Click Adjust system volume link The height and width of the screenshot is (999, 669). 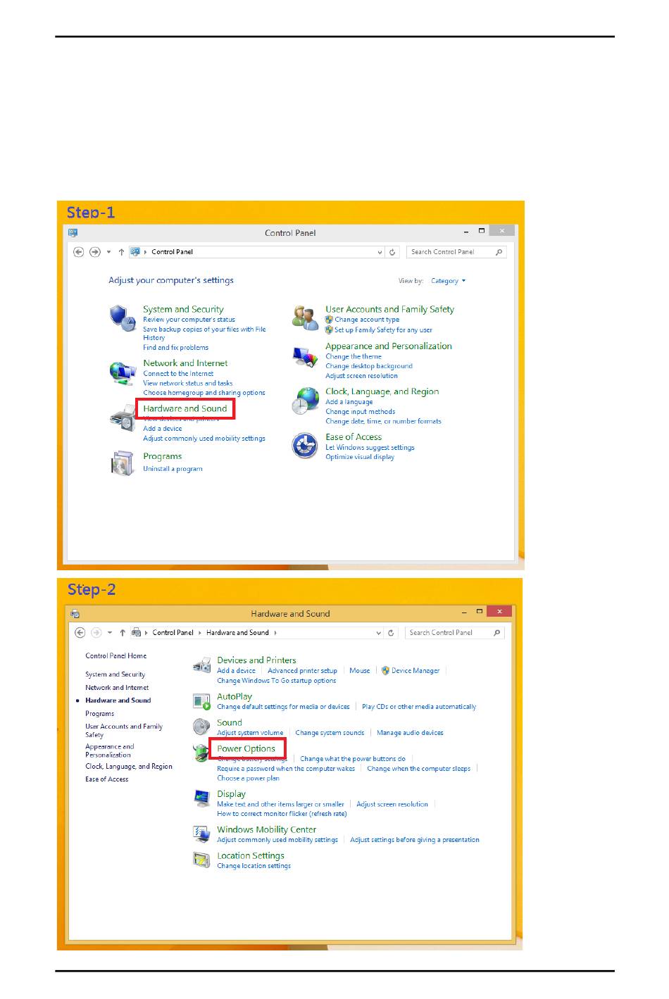coord(250,733)
